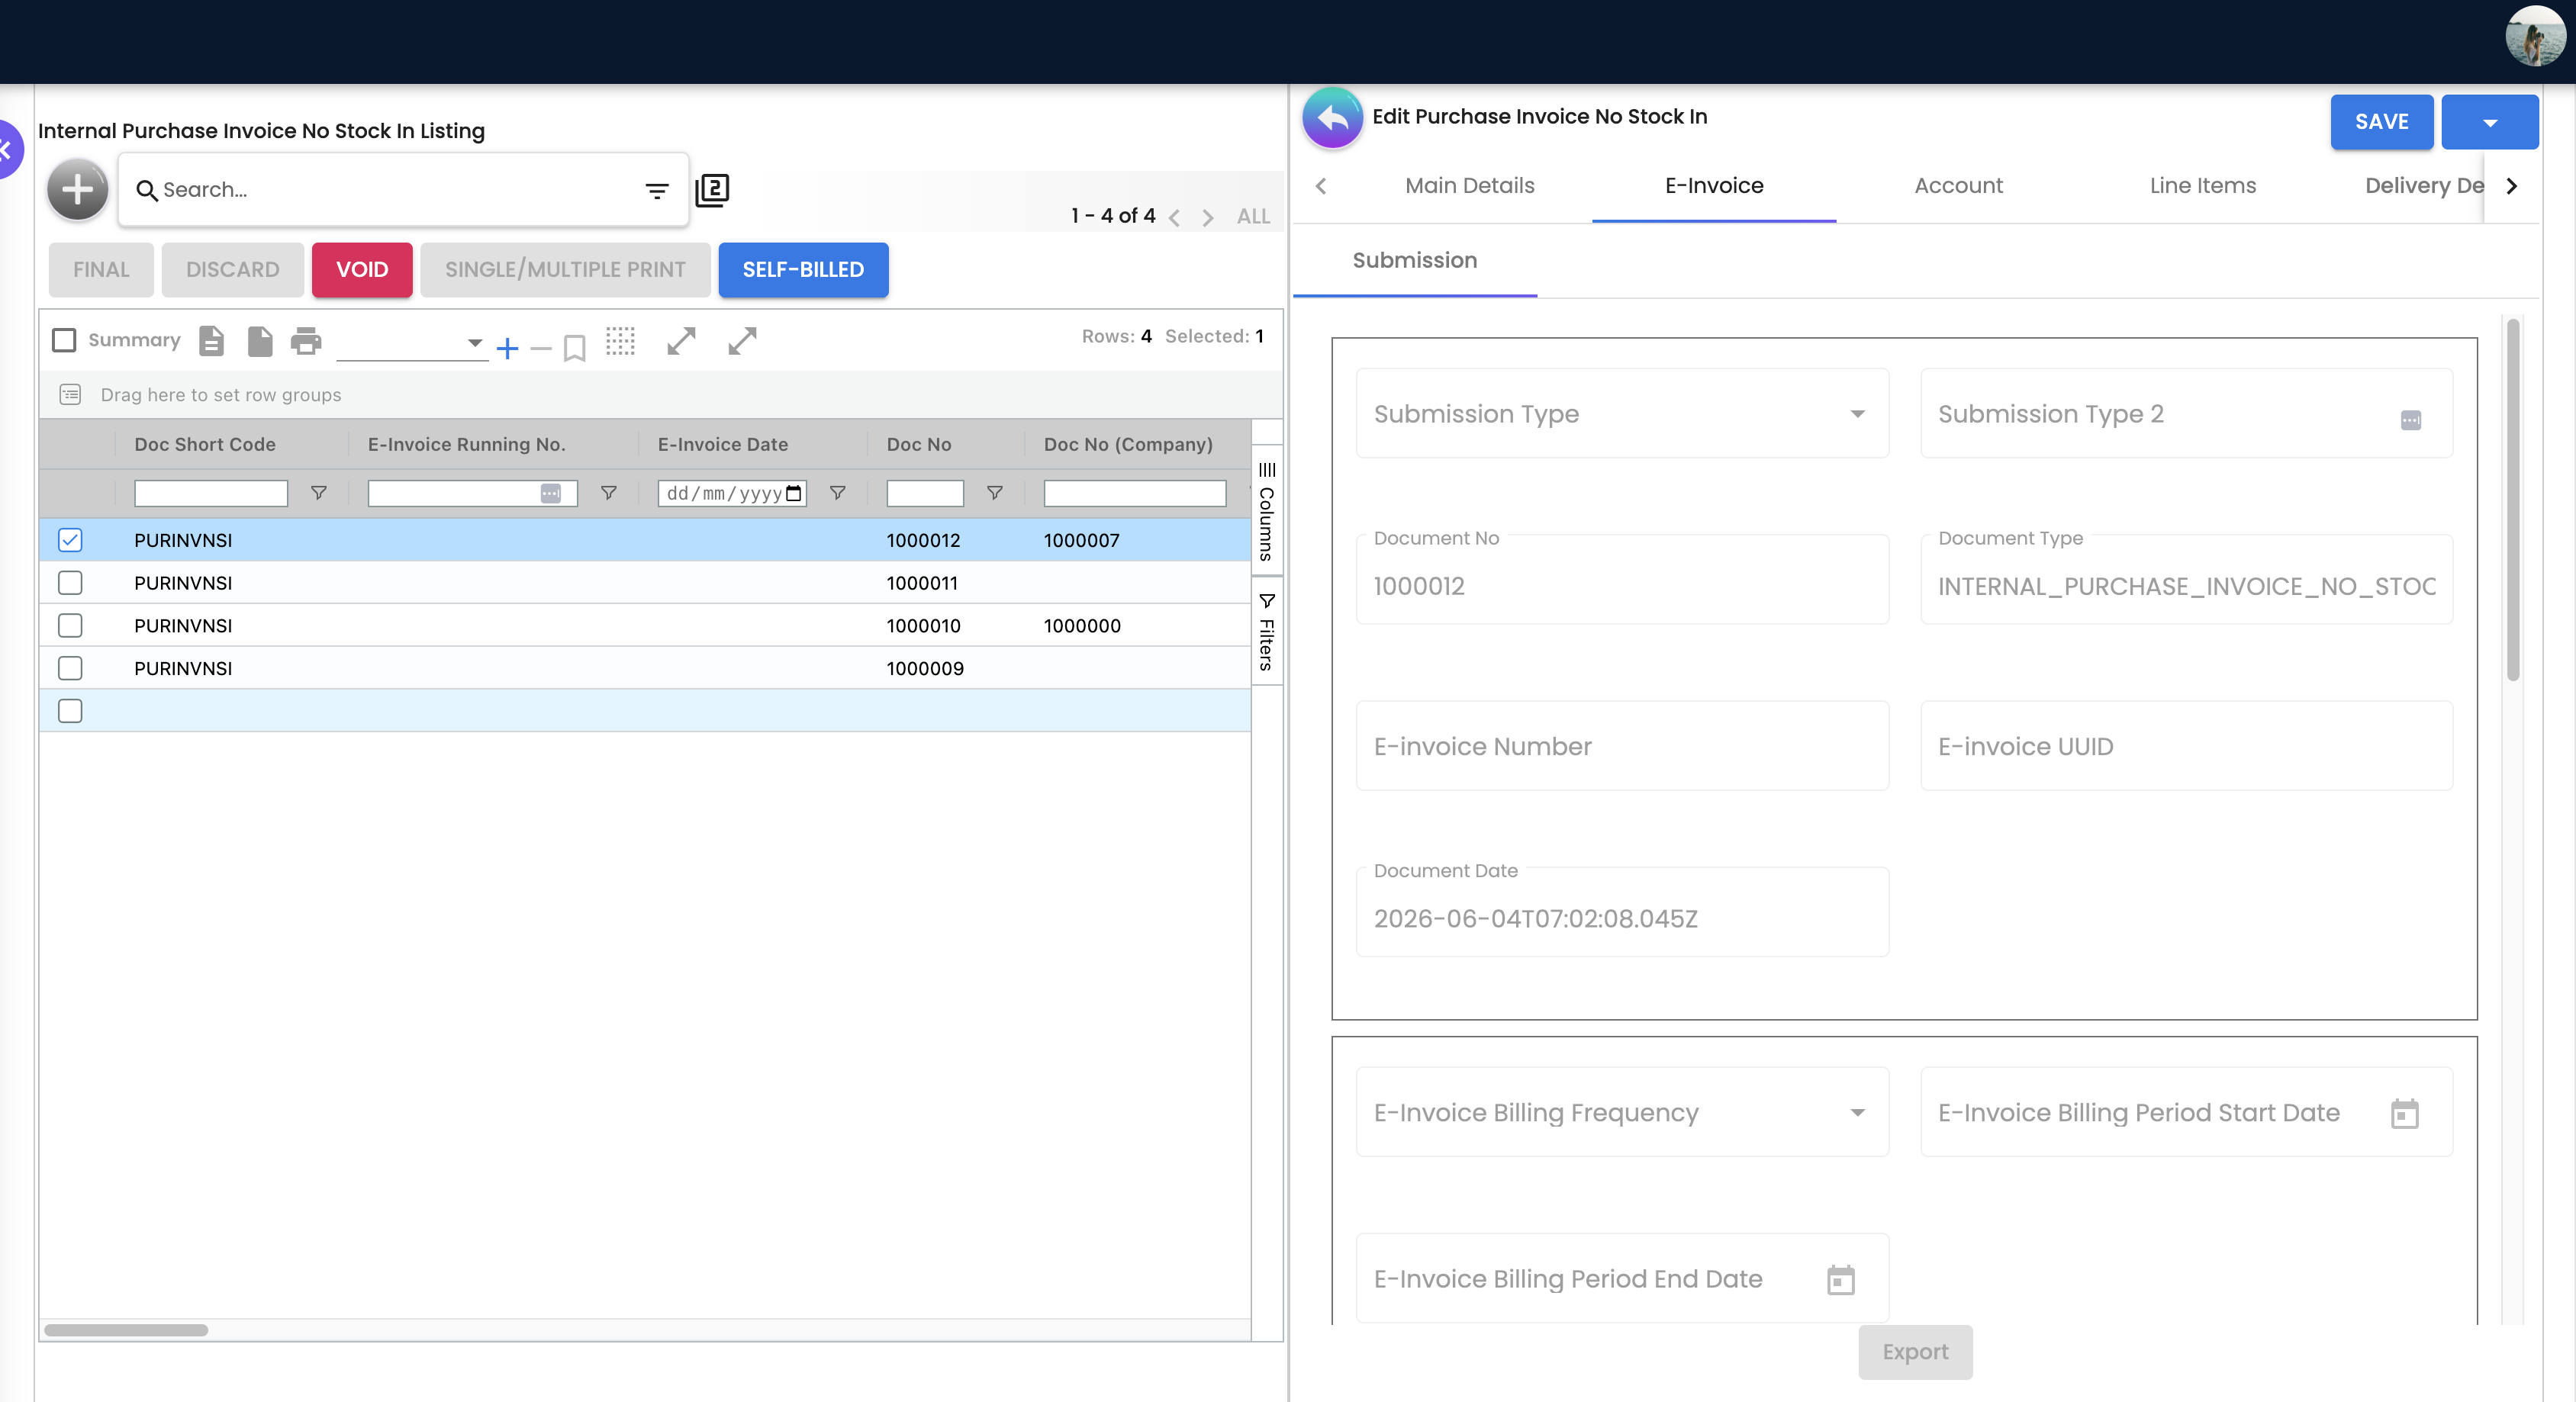The image size is (2576, 1402).
Task: Click the SINGLE/MULTIPLE PRINT button
Action: (565, 270)
